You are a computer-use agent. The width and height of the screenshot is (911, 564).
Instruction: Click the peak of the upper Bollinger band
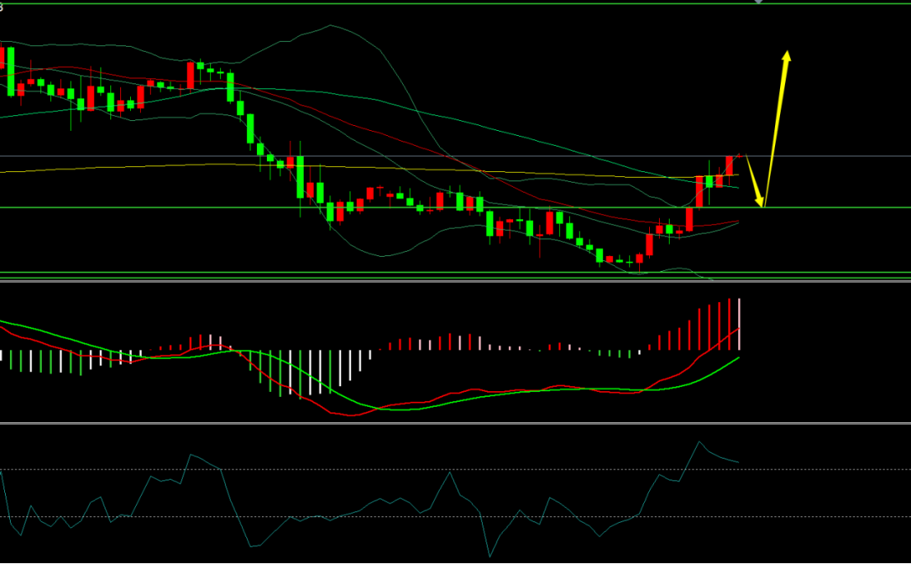tap(330, 26)
